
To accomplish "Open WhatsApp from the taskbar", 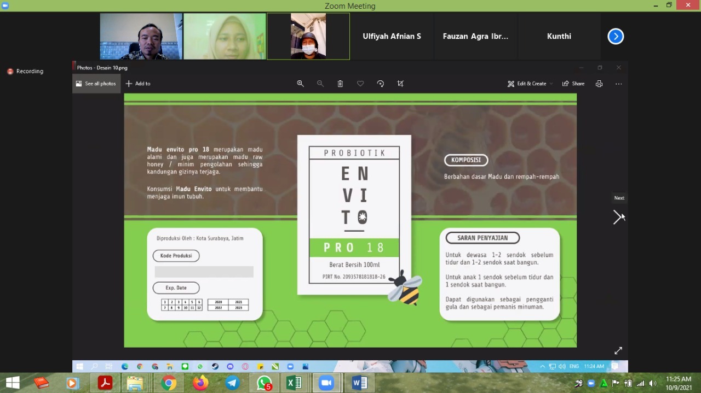I will (x=264, y=383).
